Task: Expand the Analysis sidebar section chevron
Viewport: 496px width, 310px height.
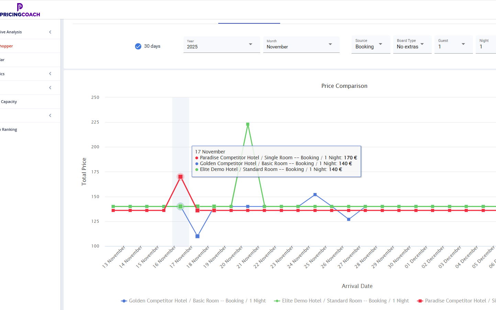Action: coord(50,32)
